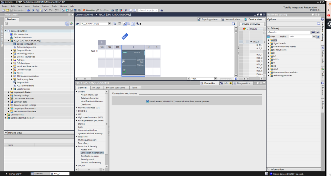Click the profile edit icon next to Profile
Screen dimensions: 331x176
coord(318,37)
